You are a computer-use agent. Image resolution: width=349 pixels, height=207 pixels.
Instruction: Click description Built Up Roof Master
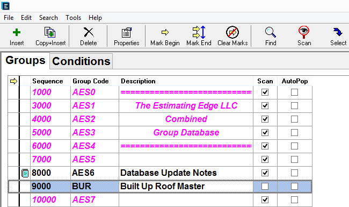(x=186, y=186)
